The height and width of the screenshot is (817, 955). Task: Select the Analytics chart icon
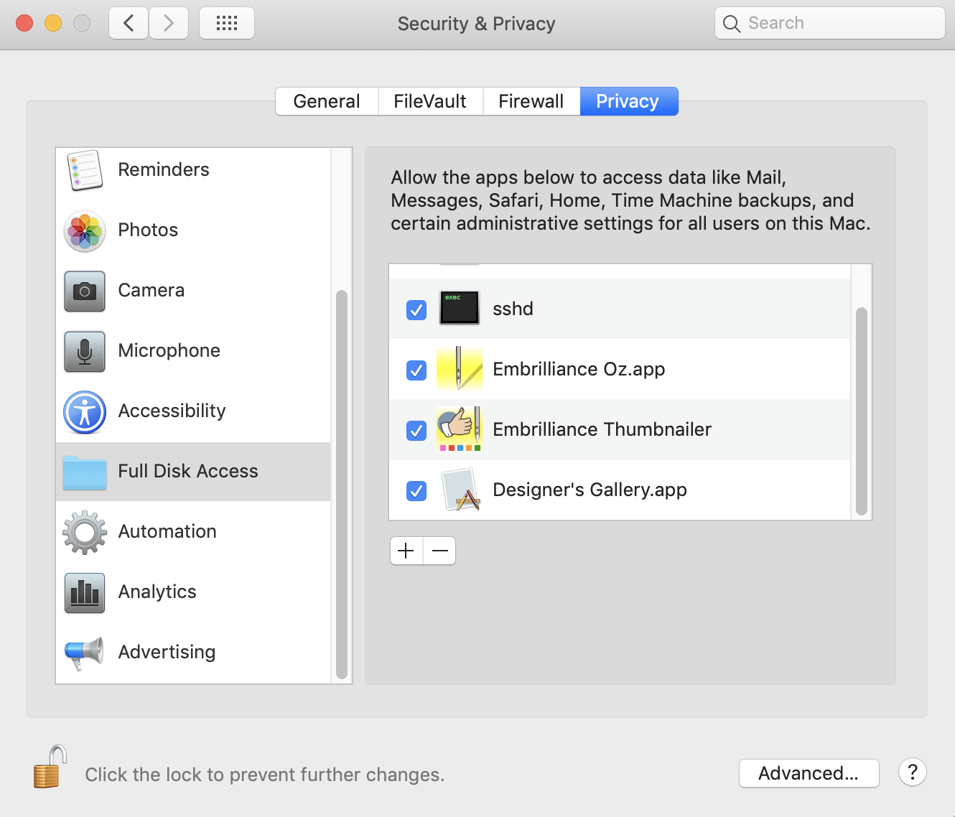pos(85,592)
